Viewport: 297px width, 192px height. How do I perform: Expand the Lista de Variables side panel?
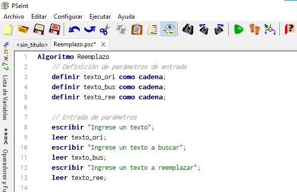coord(6,98)
